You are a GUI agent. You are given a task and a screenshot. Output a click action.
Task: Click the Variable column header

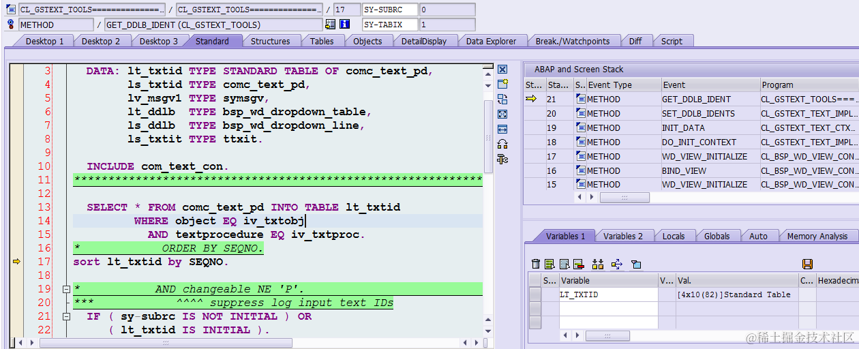608,280
